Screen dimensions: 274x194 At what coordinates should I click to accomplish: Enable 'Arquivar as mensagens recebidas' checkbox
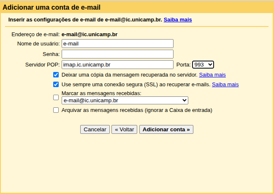56,110
